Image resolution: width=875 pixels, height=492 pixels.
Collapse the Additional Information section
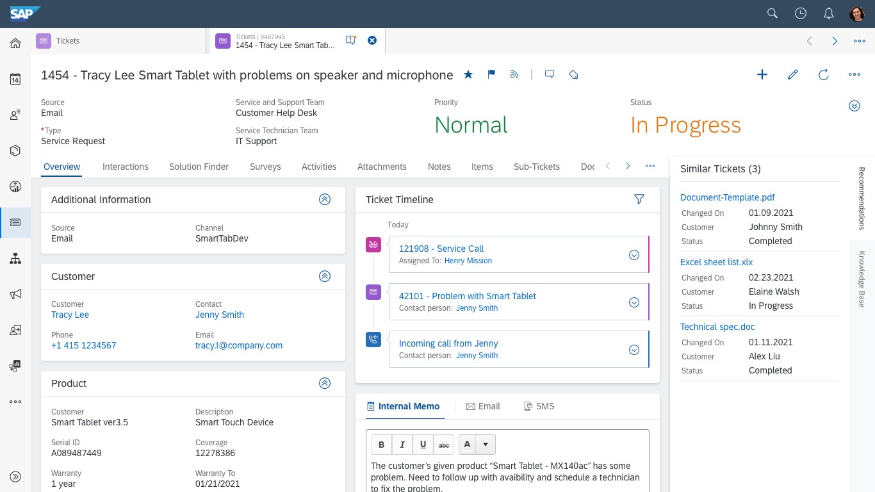pos(325,199)
